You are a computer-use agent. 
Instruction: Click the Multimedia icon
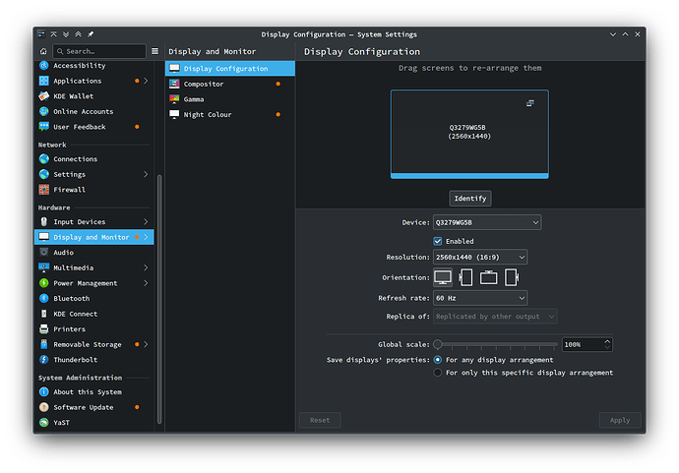point(43,267)
